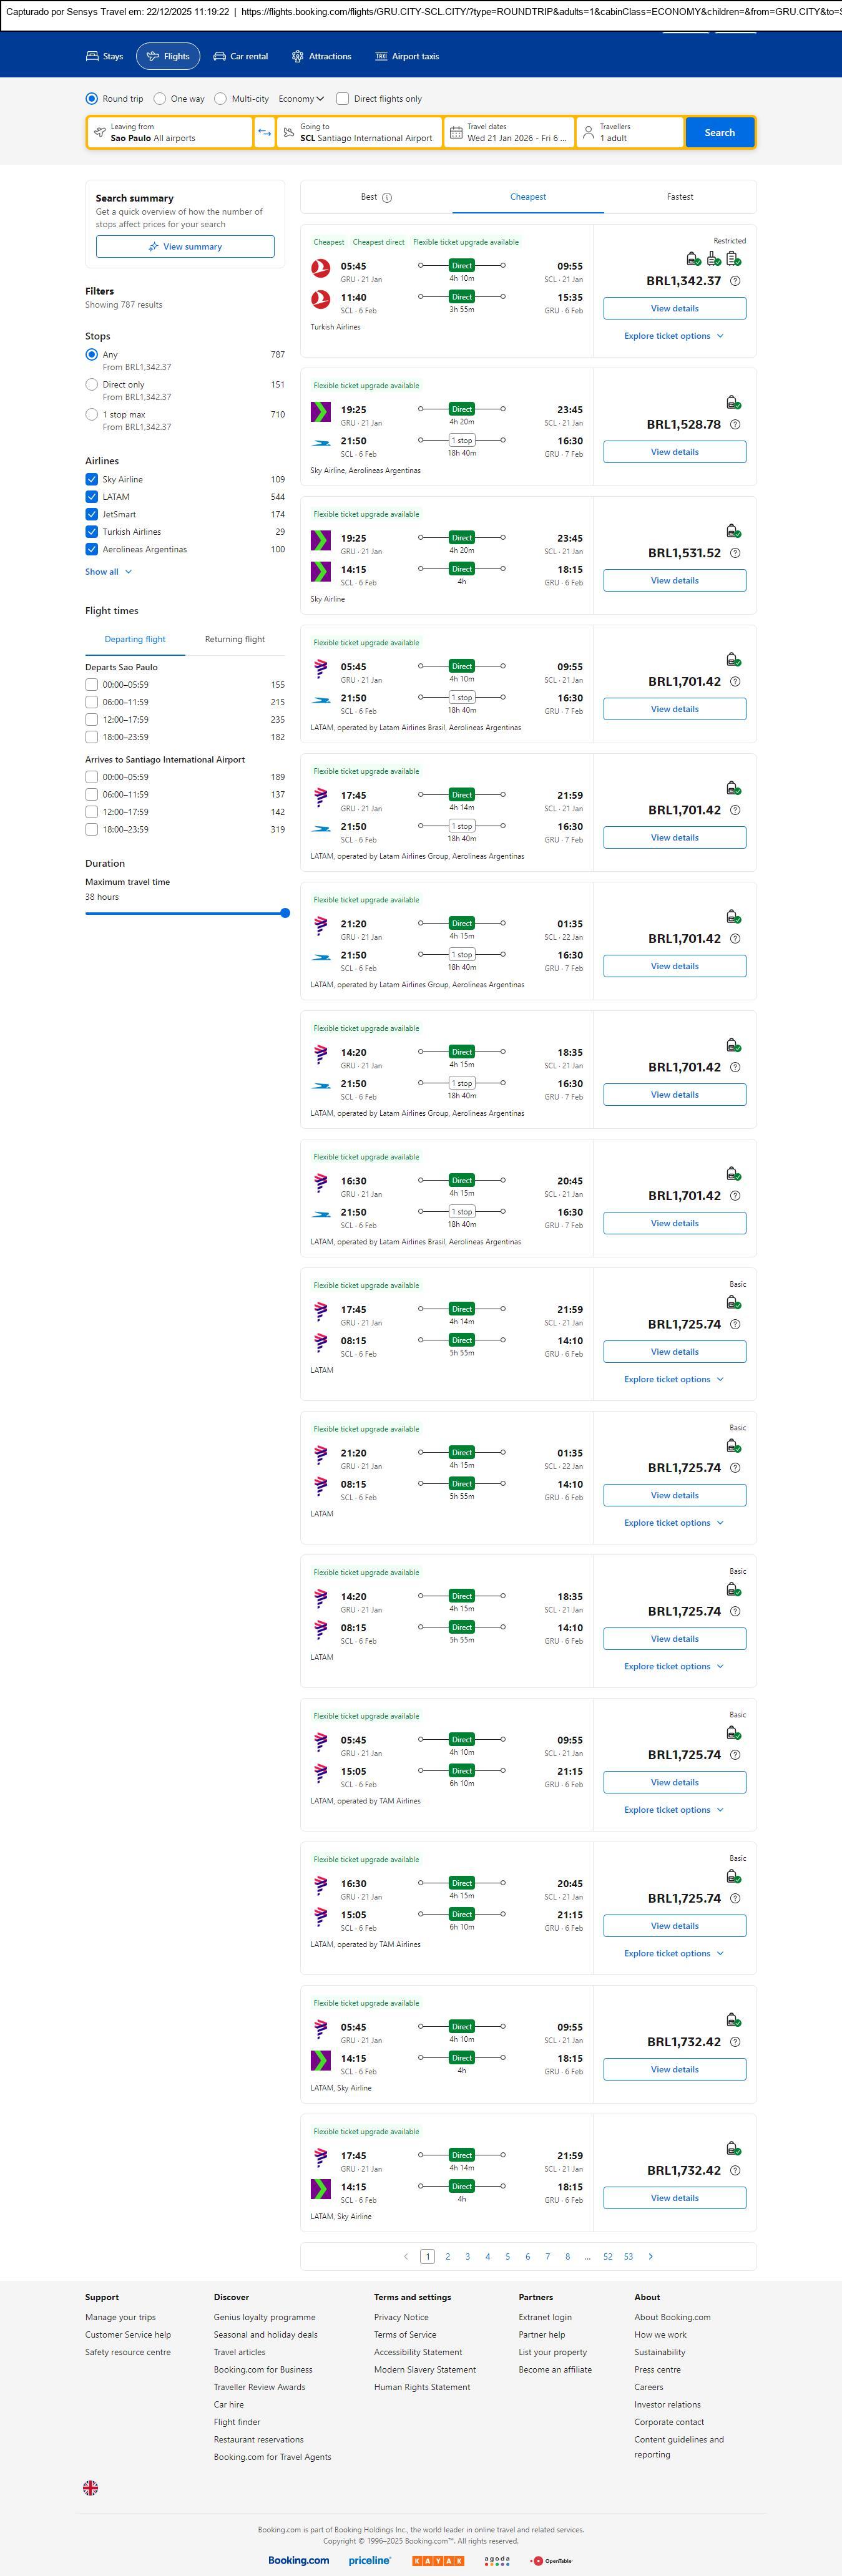Enable the Direct flights only checkbox
Image resolution: width=842 pixels, height=2576 pixels.
click(x=343, y=99)
